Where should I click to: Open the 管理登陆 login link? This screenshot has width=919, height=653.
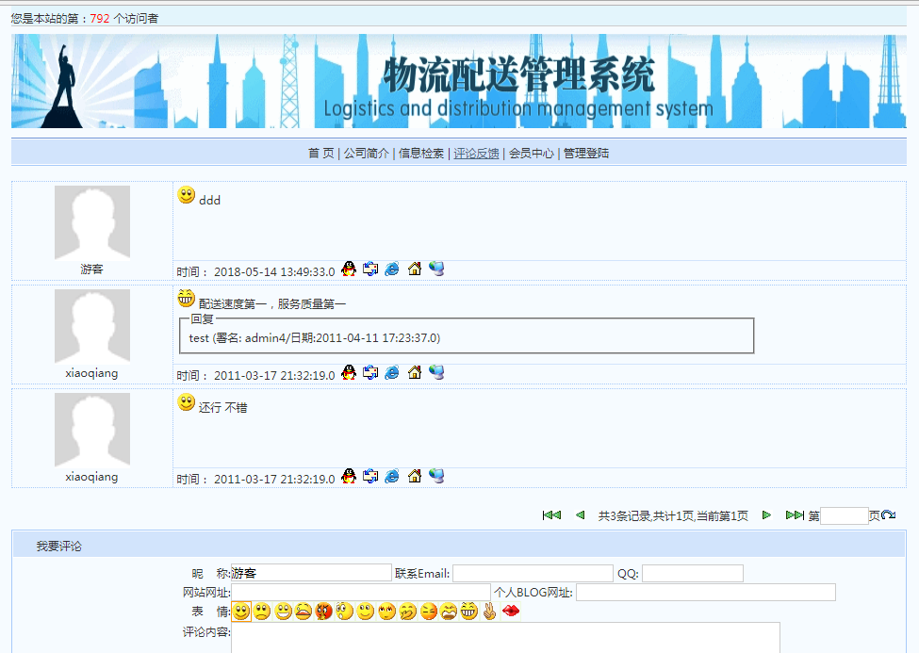(585, 152)
